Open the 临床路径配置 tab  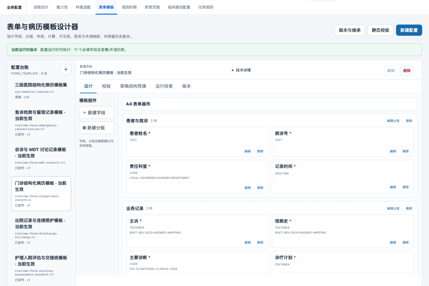[179, 7]
